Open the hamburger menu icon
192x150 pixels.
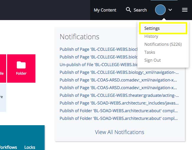tap(185, 10)
